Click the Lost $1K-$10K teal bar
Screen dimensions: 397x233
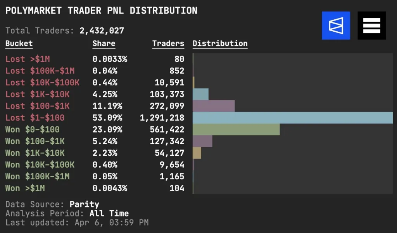click(200, 94)
